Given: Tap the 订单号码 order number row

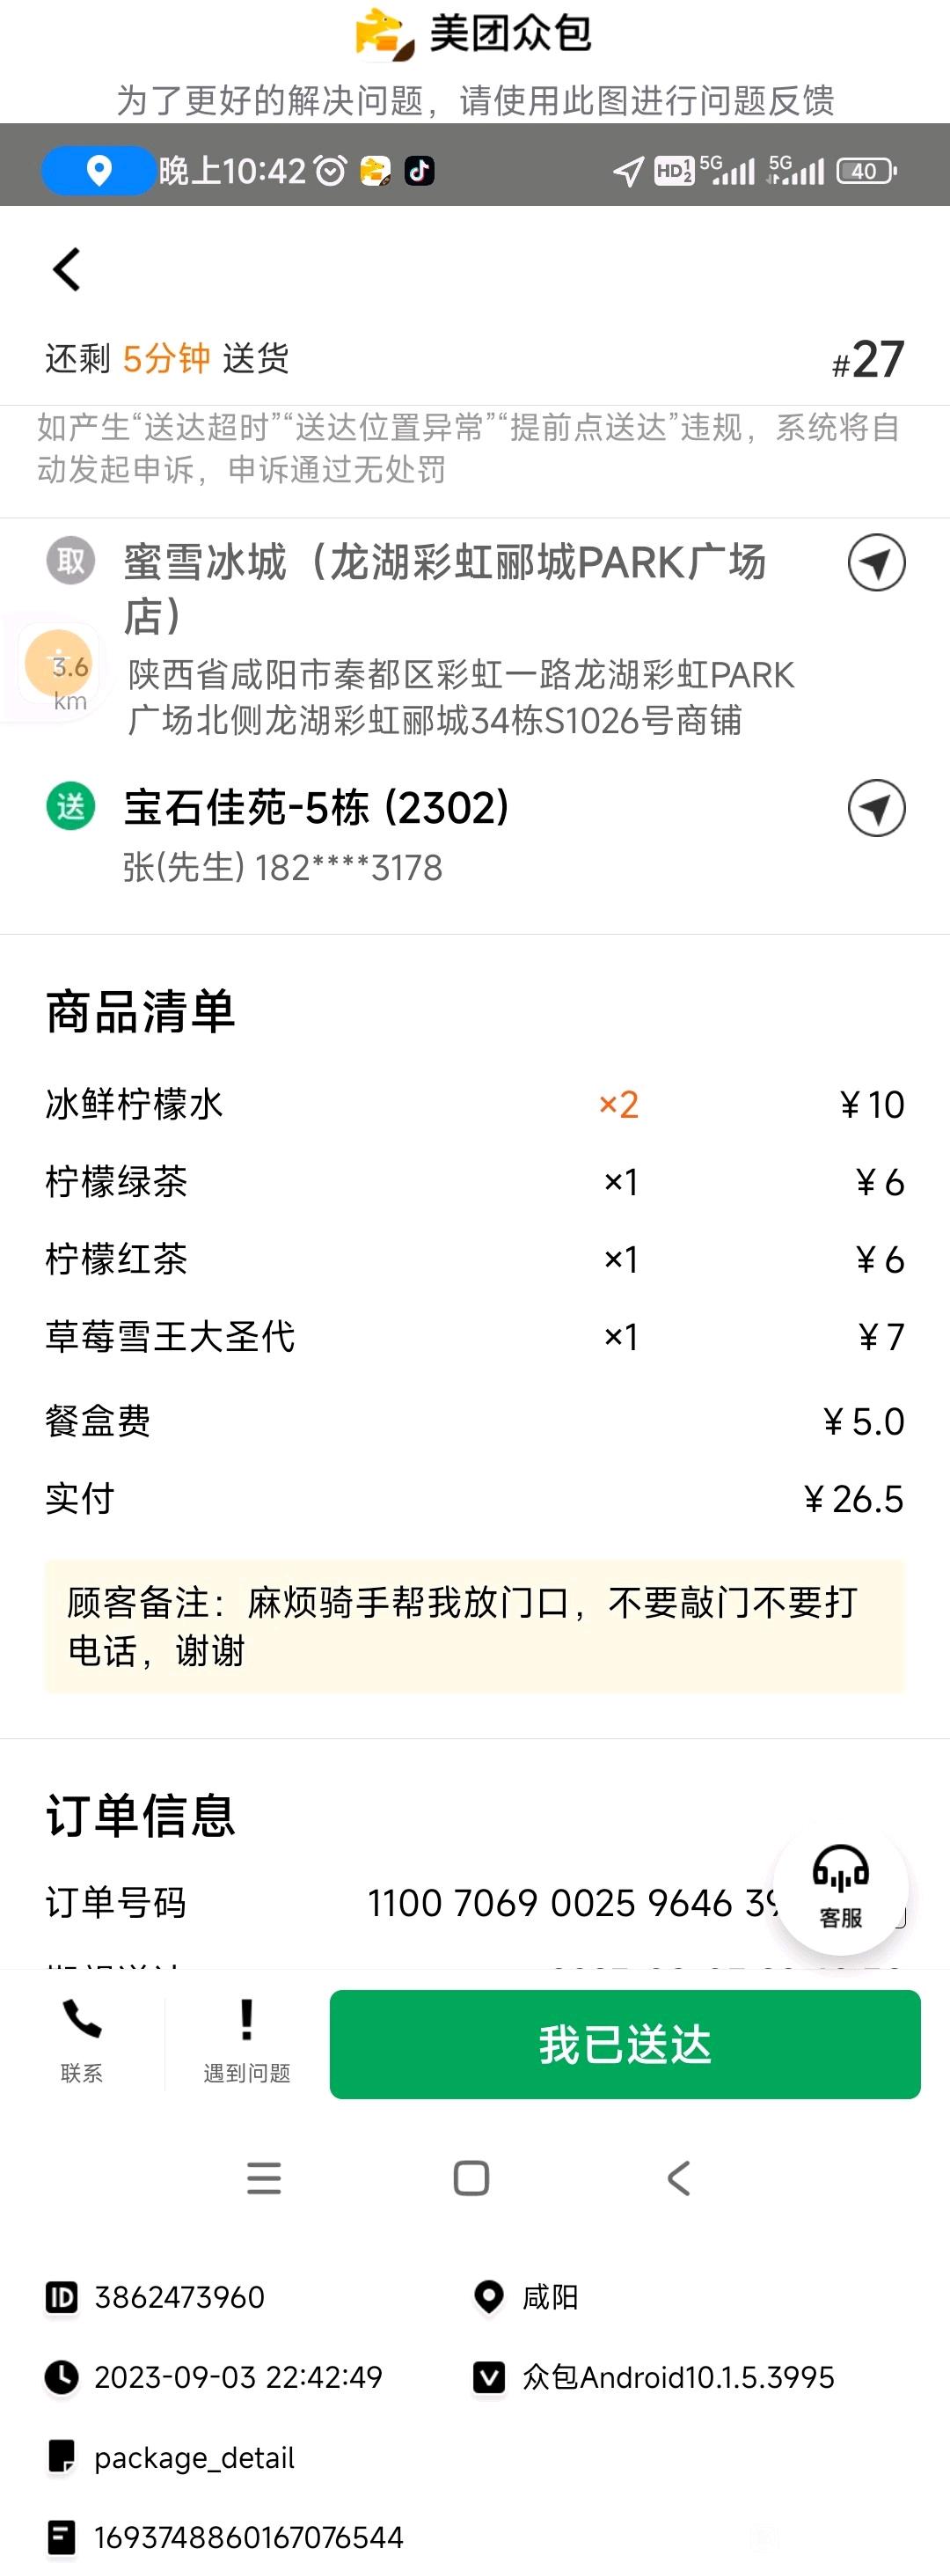Looking at the screenshot, I should [474, 1902].
